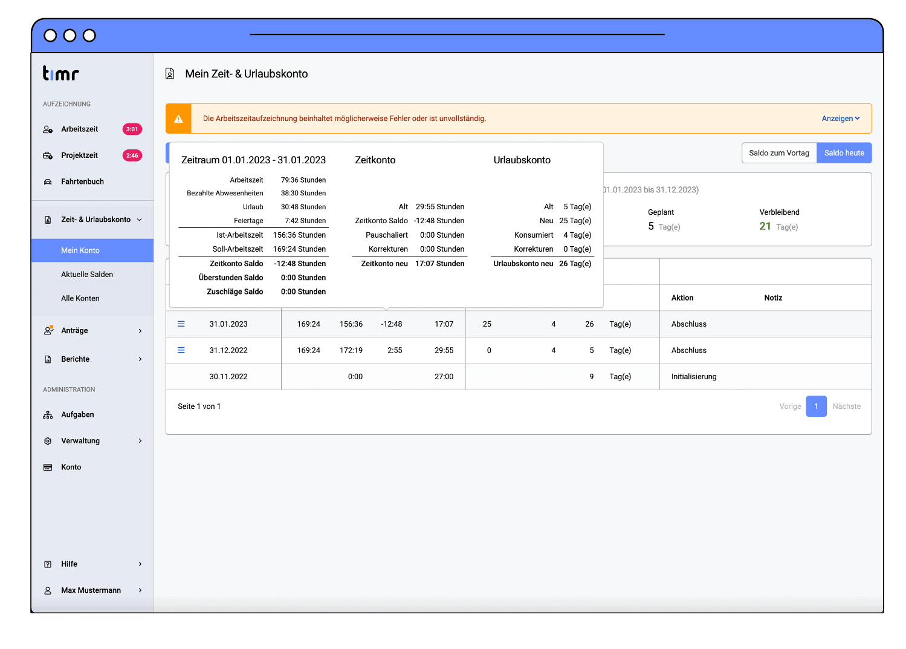Expand the Berichte submenu arrow
The height and width of the screenshot is (649, 906).
(x=140, y=359)
